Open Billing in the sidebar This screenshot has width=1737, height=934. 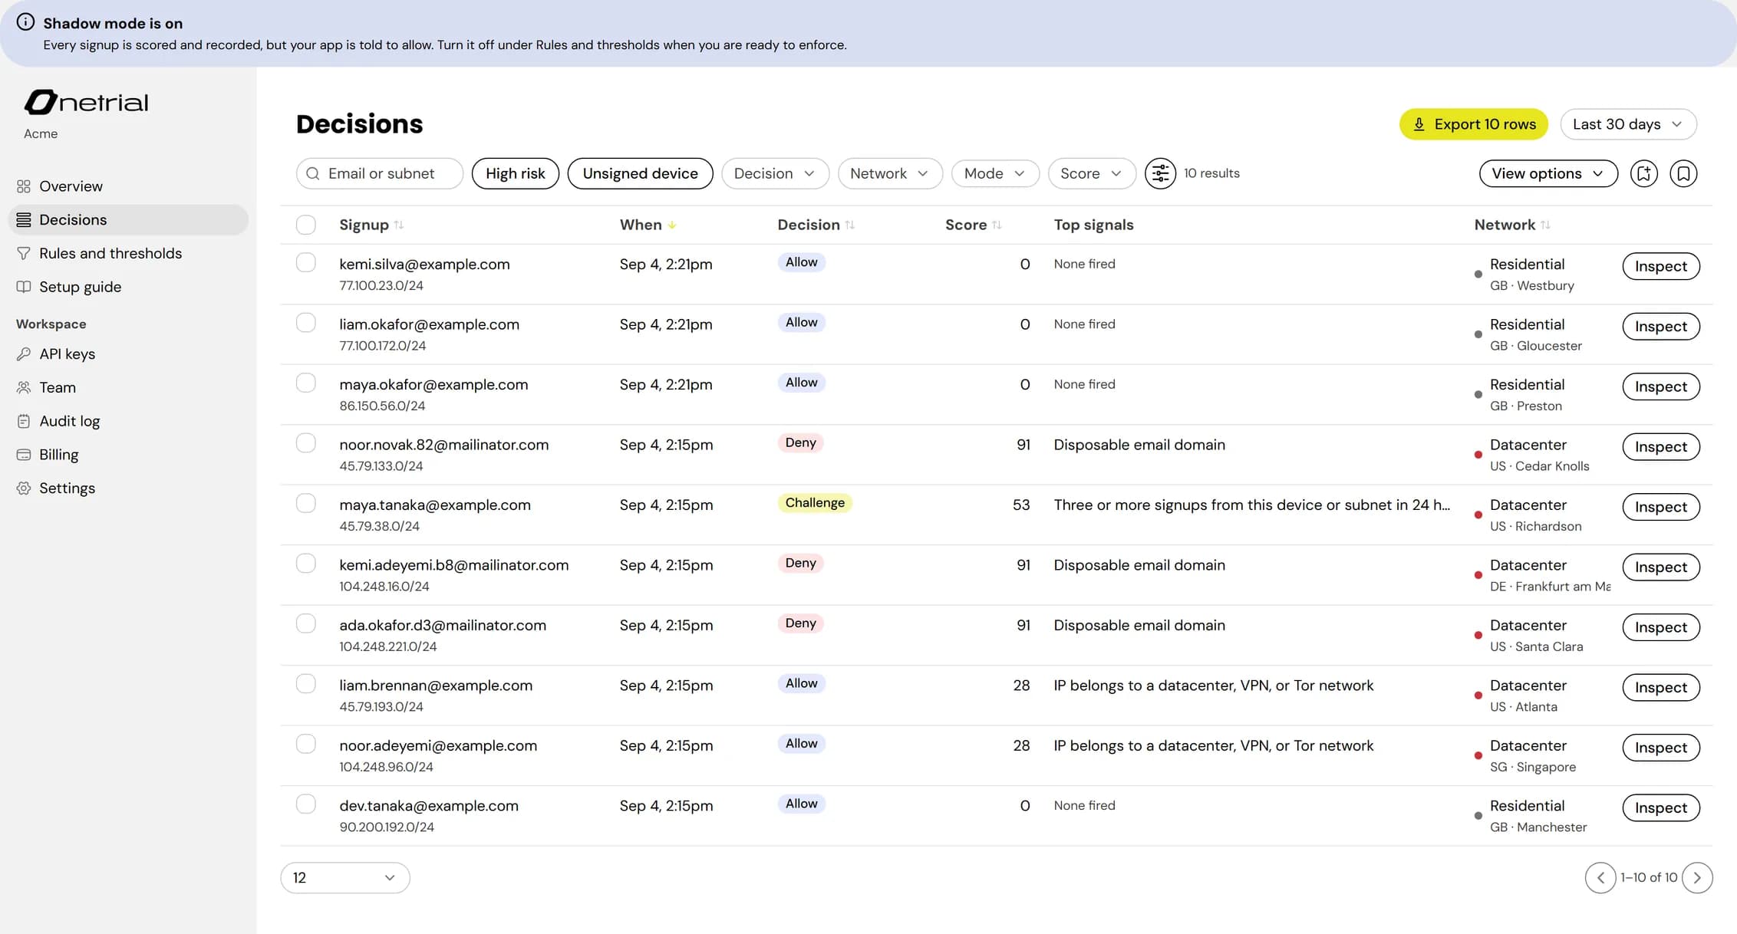(x=128, y=455)
